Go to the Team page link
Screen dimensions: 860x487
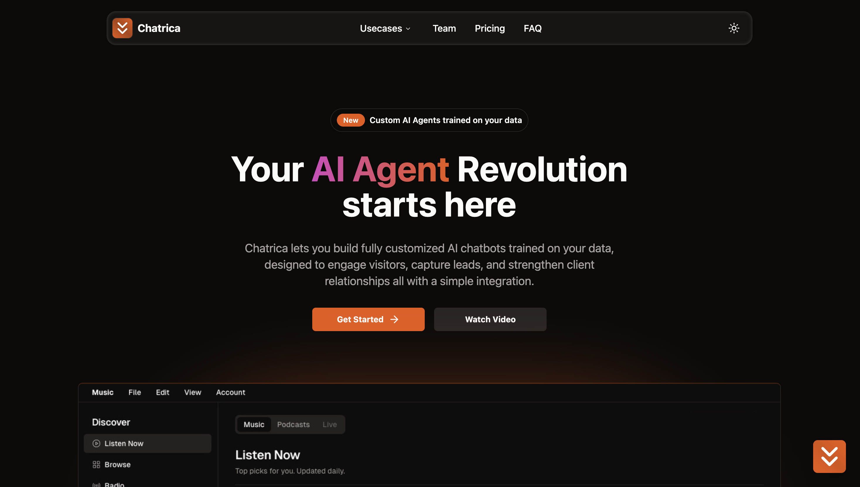[444, 28]
